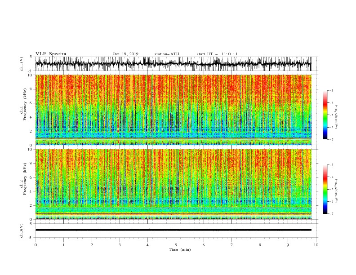Viewport: 356px width, 275px height.
Task: Click time axis tick label "2"
Action: 92,245
